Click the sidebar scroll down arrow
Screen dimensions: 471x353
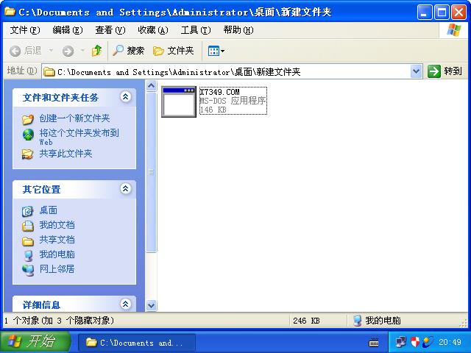pos(152,306)
